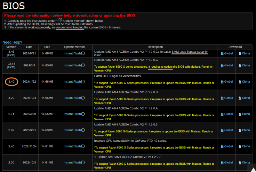This screenshot has width=256, height=172.
Task: Select the version number 2.40 cell
Action: tap(11, 146)
